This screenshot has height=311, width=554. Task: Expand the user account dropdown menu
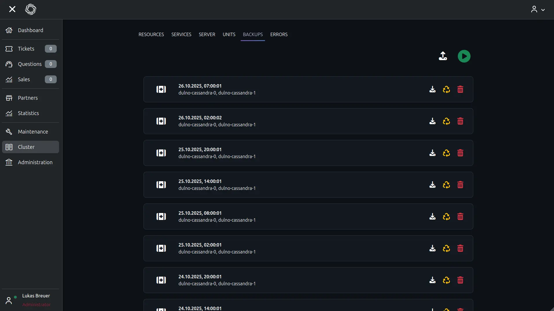538,10
